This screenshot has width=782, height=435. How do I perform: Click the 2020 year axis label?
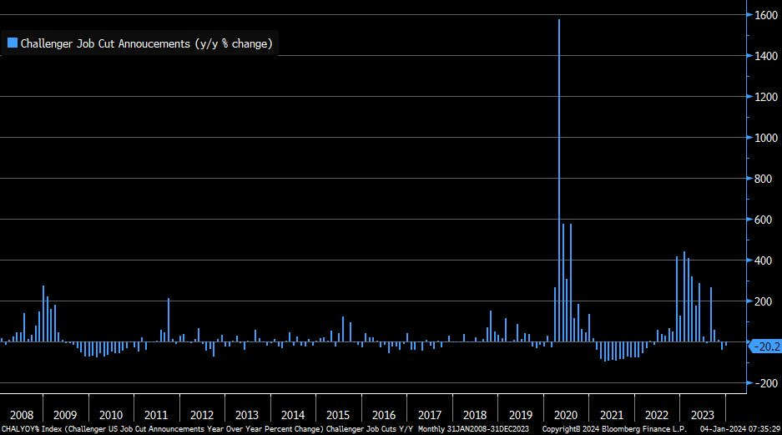click(x=566, y=415)
